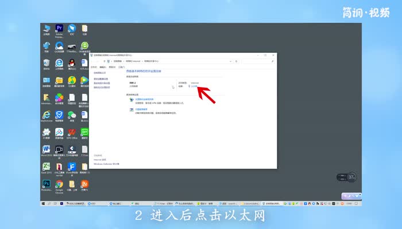402x229 pixels.
Task: Open the iQIYI desktop shortcut
Action: pos(84,133)
